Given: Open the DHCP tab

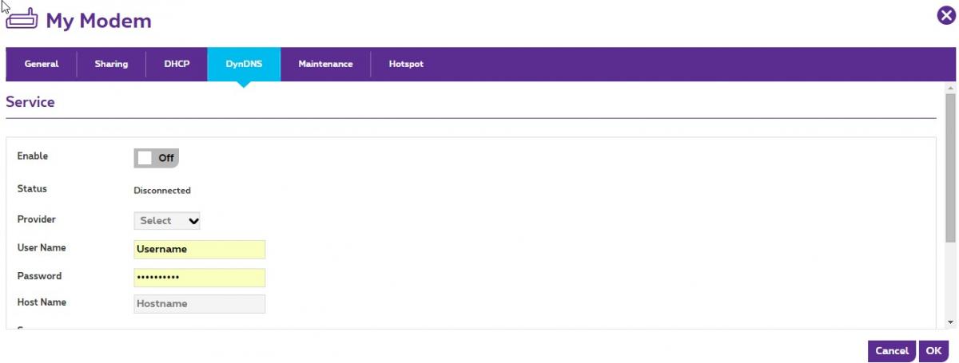Looking at the screenshot, I should click(177, 64).
